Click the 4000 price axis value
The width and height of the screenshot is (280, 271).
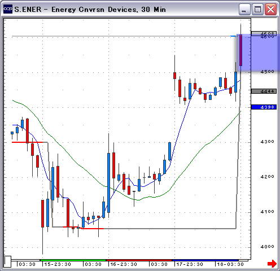(x=268, y=247)
